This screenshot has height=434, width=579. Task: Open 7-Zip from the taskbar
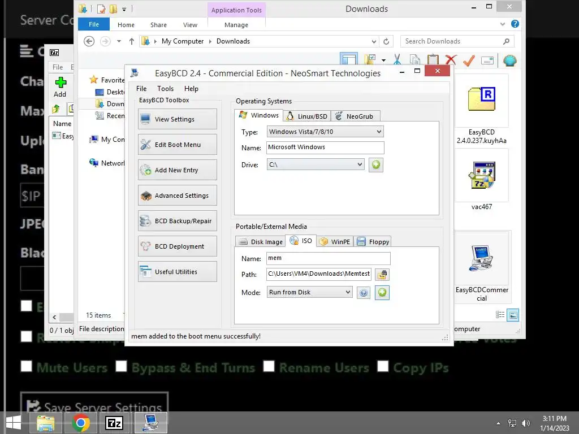114,423
